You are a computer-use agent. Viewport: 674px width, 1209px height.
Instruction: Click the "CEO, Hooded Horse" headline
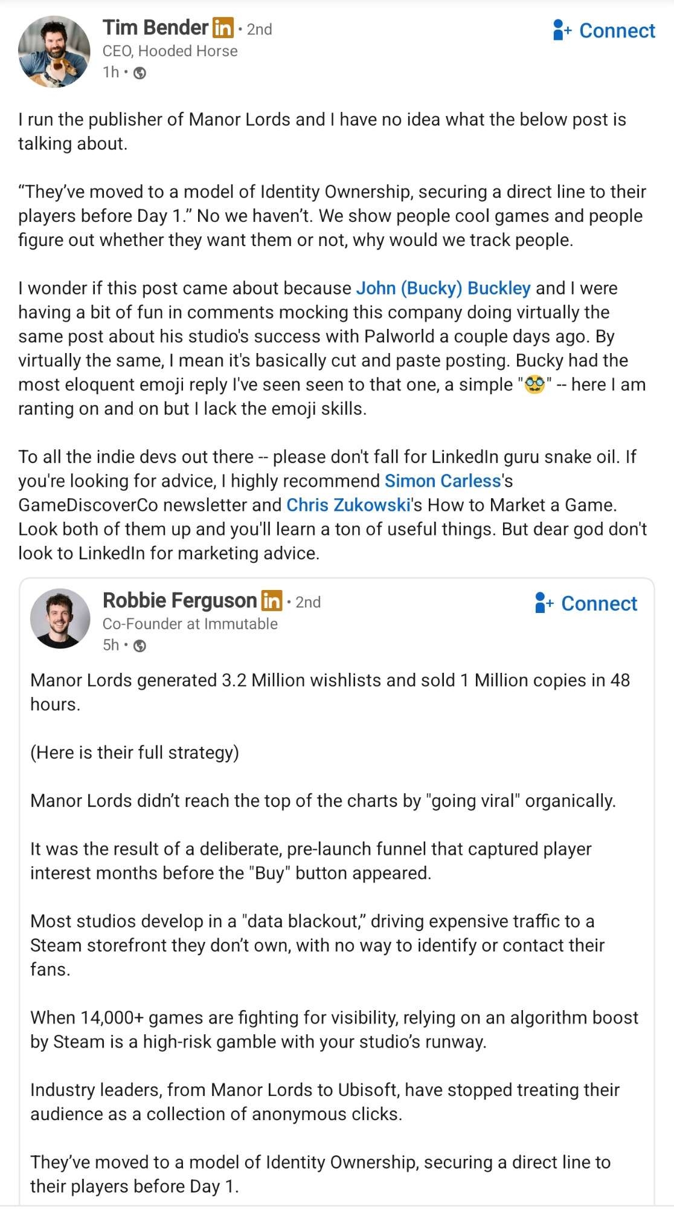point(170,51)
